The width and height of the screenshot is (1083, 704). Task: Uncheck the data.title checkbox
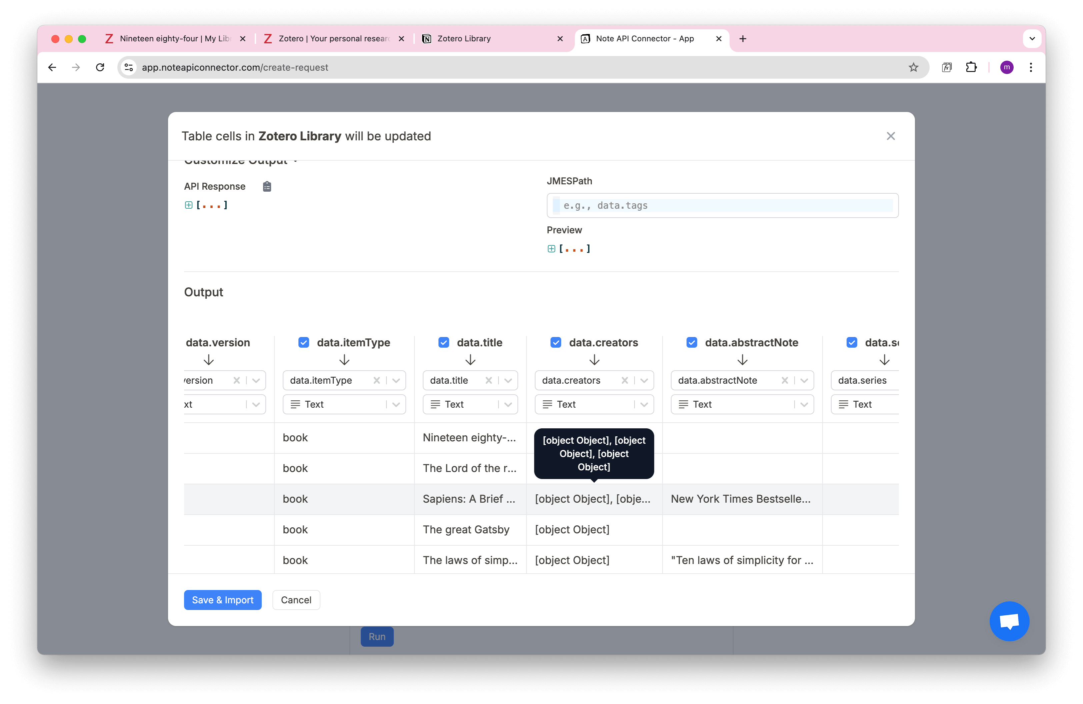tap(444, 342)
